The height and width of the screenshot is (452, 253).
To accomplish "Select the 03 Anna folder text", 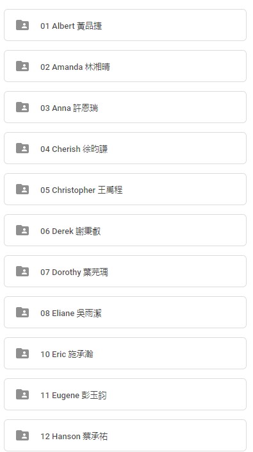I will pyautogui.click(x=69, y=108).
